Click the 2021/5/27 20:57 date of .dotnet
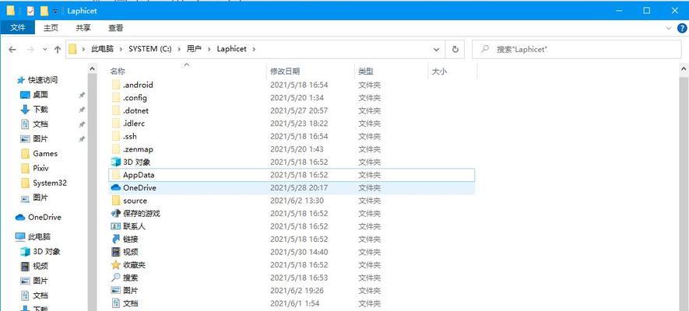This screenshot has width=689, height=311. (299, 110)
